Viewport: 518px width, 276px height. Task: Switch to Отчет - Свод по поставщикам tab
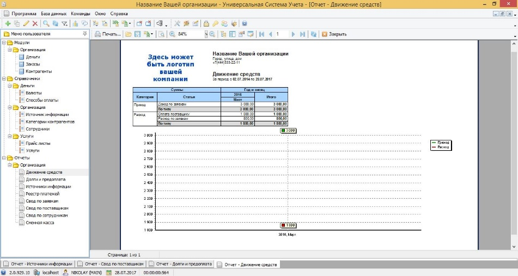pyautogui.click(x=111, y=264)
